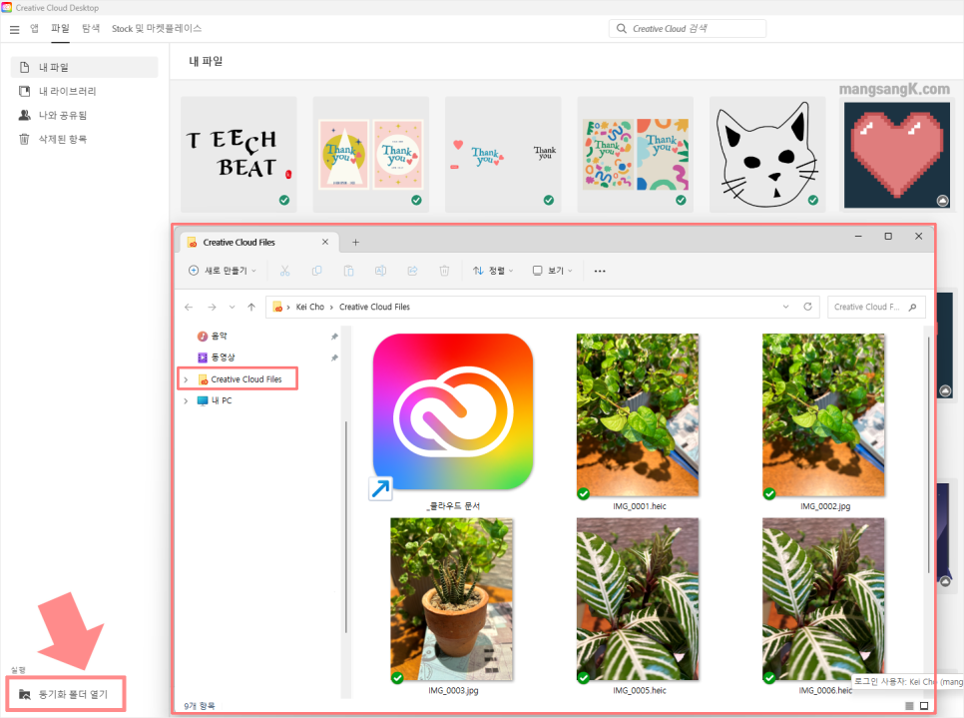Click the 9개 항목 status text
Viewport: 964px width, 718px height.
pos(200,706)
